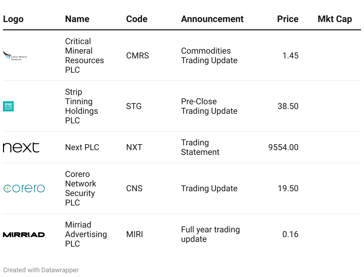Click the Announcement column header

[212, 19]
